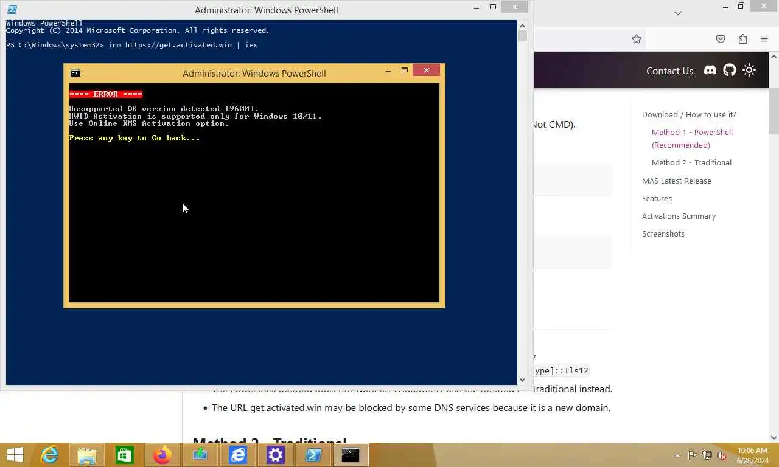Click the red ERROR banner text
The height and width of the screenshot is (467, 779).
coord(106,94)
